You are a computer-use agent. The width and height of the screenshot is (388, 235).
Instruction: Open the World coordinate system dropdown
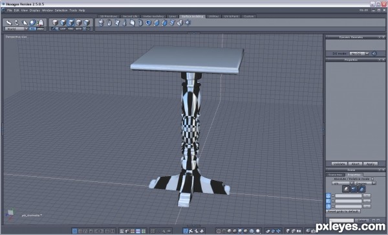[17, 29]
